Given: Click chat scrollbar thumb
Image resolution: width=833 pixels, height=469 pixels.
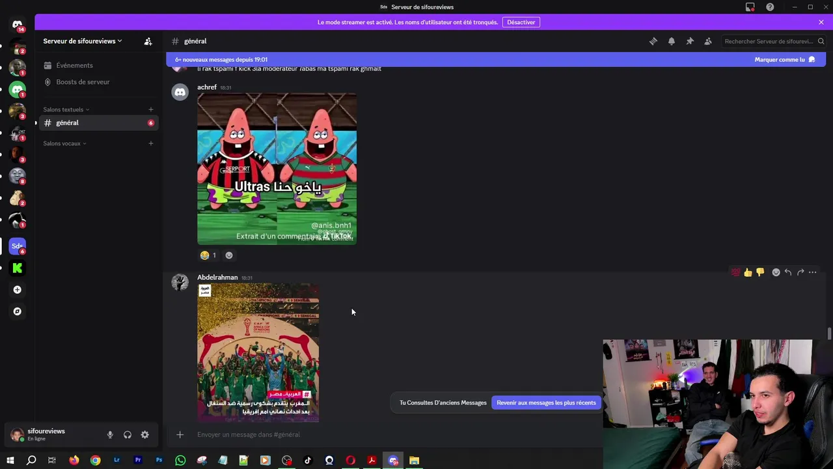Looking at the screenshot, I should coord(829,334).
